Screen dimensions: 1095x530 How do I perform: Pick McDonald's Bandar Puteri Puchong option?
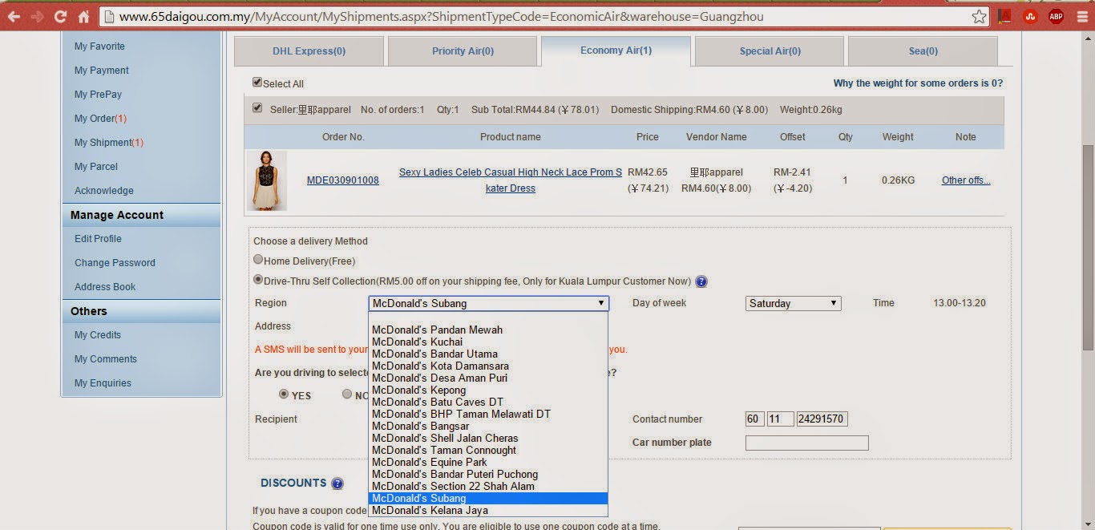[x=488, y=474]
